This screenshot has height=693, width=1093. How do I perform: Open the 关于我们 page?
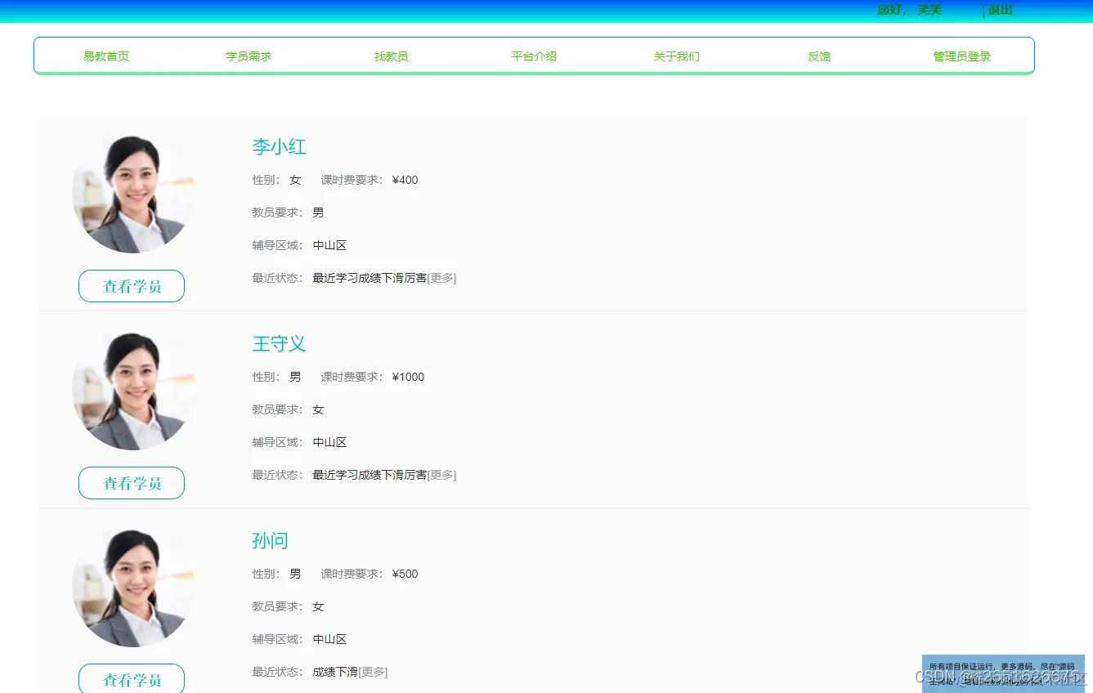click(x=676, y=56)
